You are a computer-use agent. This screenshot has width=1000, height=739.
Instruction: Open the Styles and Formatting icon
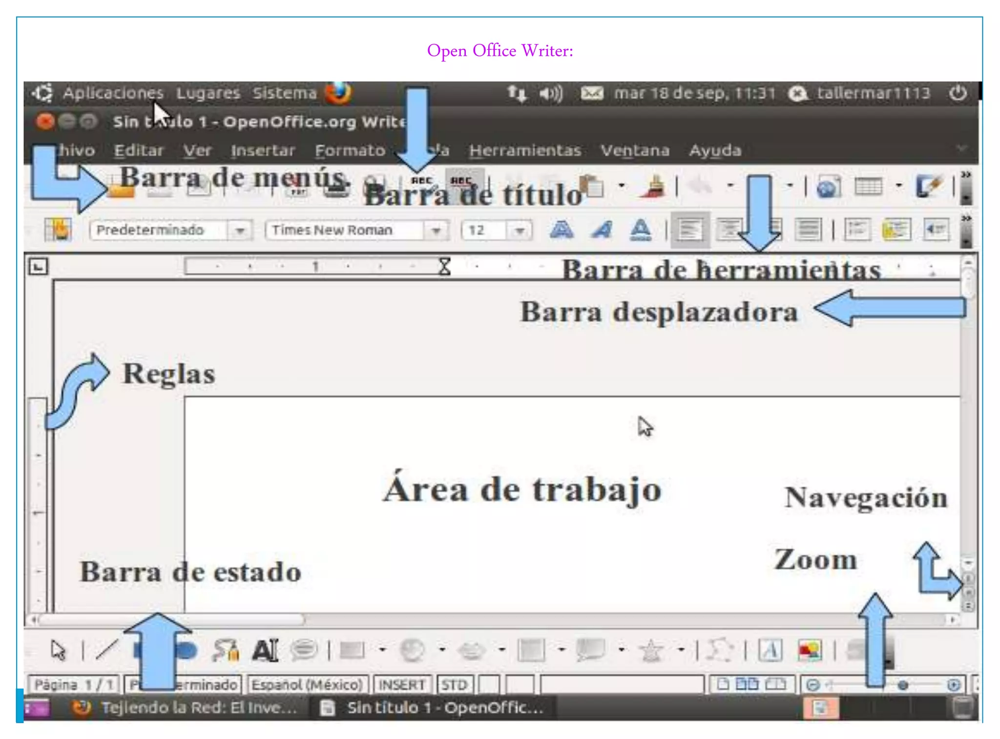pos(58,230)
